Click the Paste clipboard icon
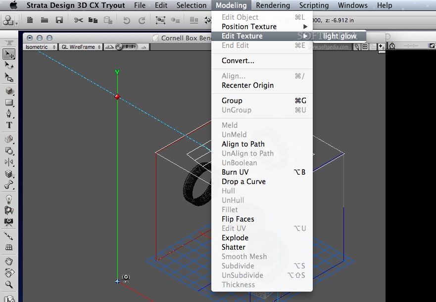The height and width of the screenshot is (302, 436). click(x=108, y=20)
